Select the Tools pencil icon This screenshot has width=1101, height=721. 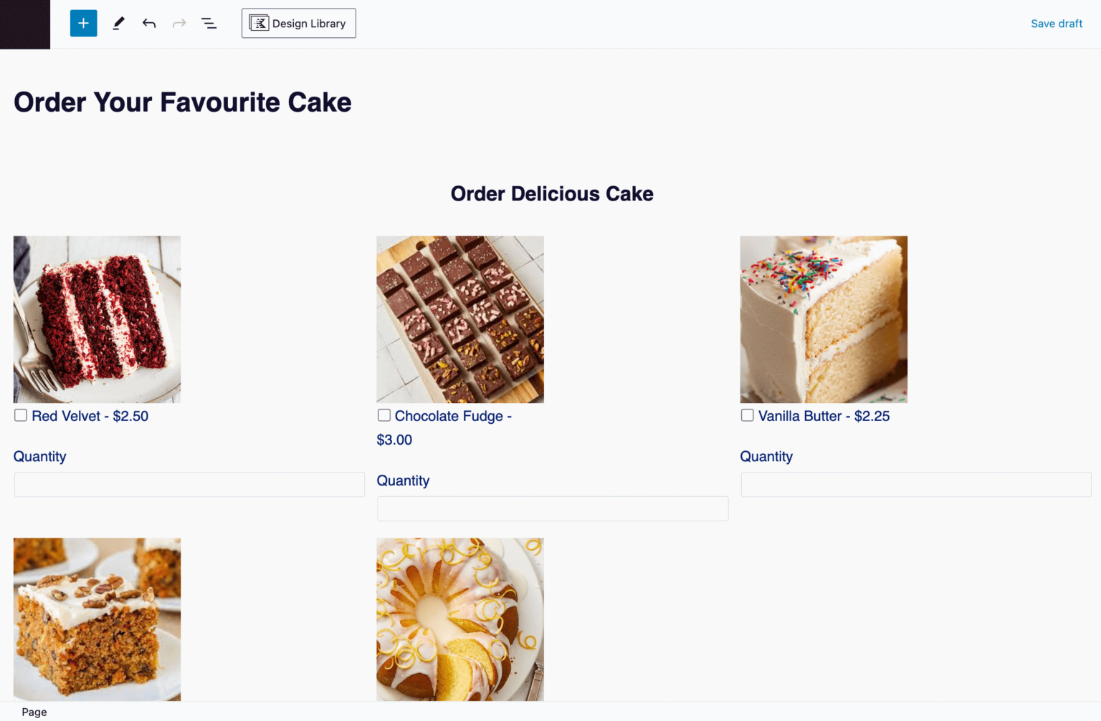(x=118, y=23)
